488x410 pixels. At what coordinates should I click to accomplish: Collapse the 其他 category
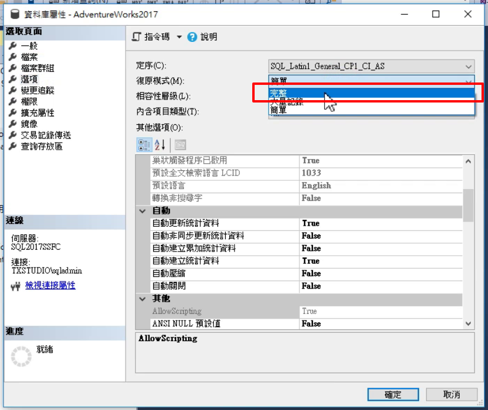tap(143, 299)
